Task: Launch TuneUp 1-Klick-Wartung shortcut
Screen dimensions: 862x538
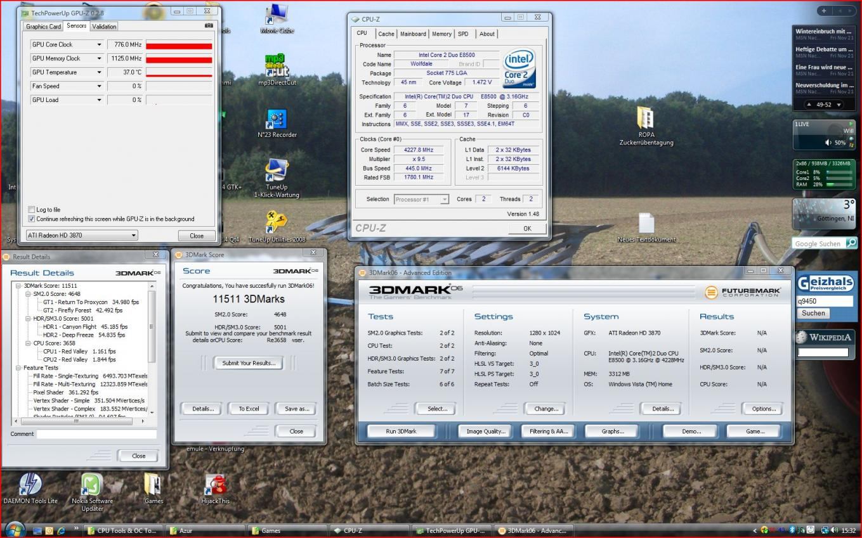Action: [x=277, y=178]
